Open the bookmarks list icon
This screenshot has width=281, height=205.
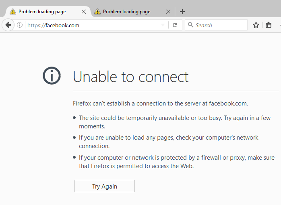click(x=268, y=25)
